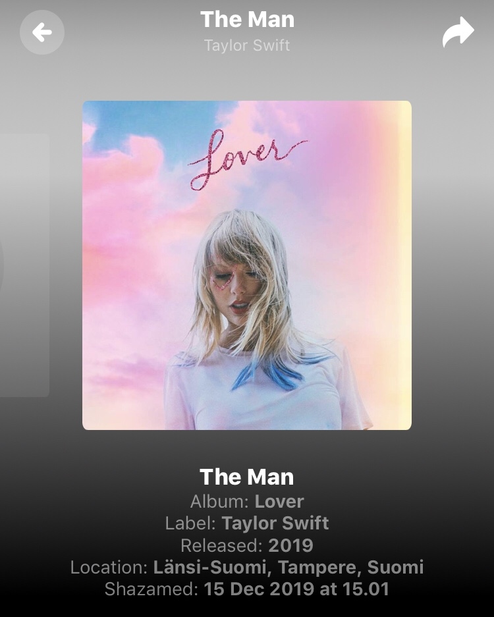Tap the 15.01 time in Shazamed line

[366, 589]
